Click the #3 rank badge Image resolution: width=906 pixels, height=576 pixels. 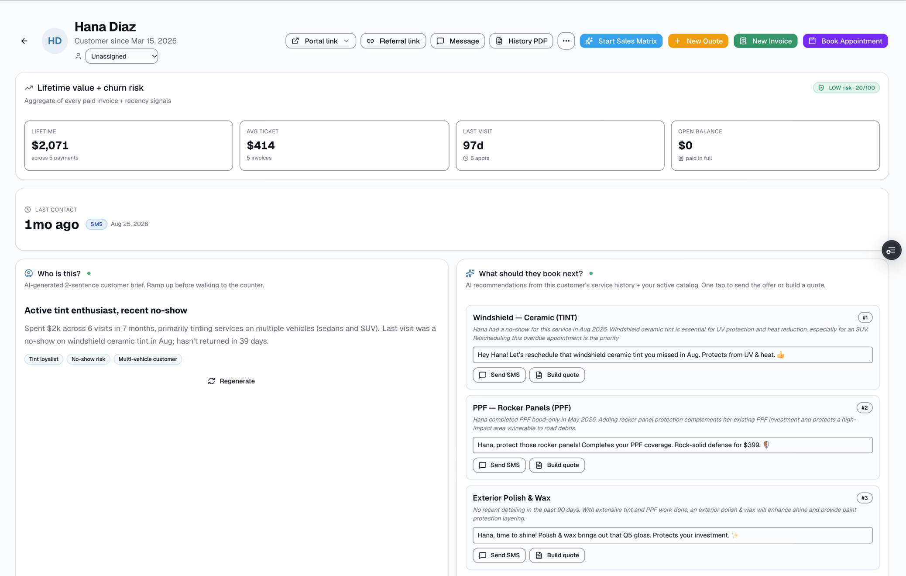click(865, 498)
